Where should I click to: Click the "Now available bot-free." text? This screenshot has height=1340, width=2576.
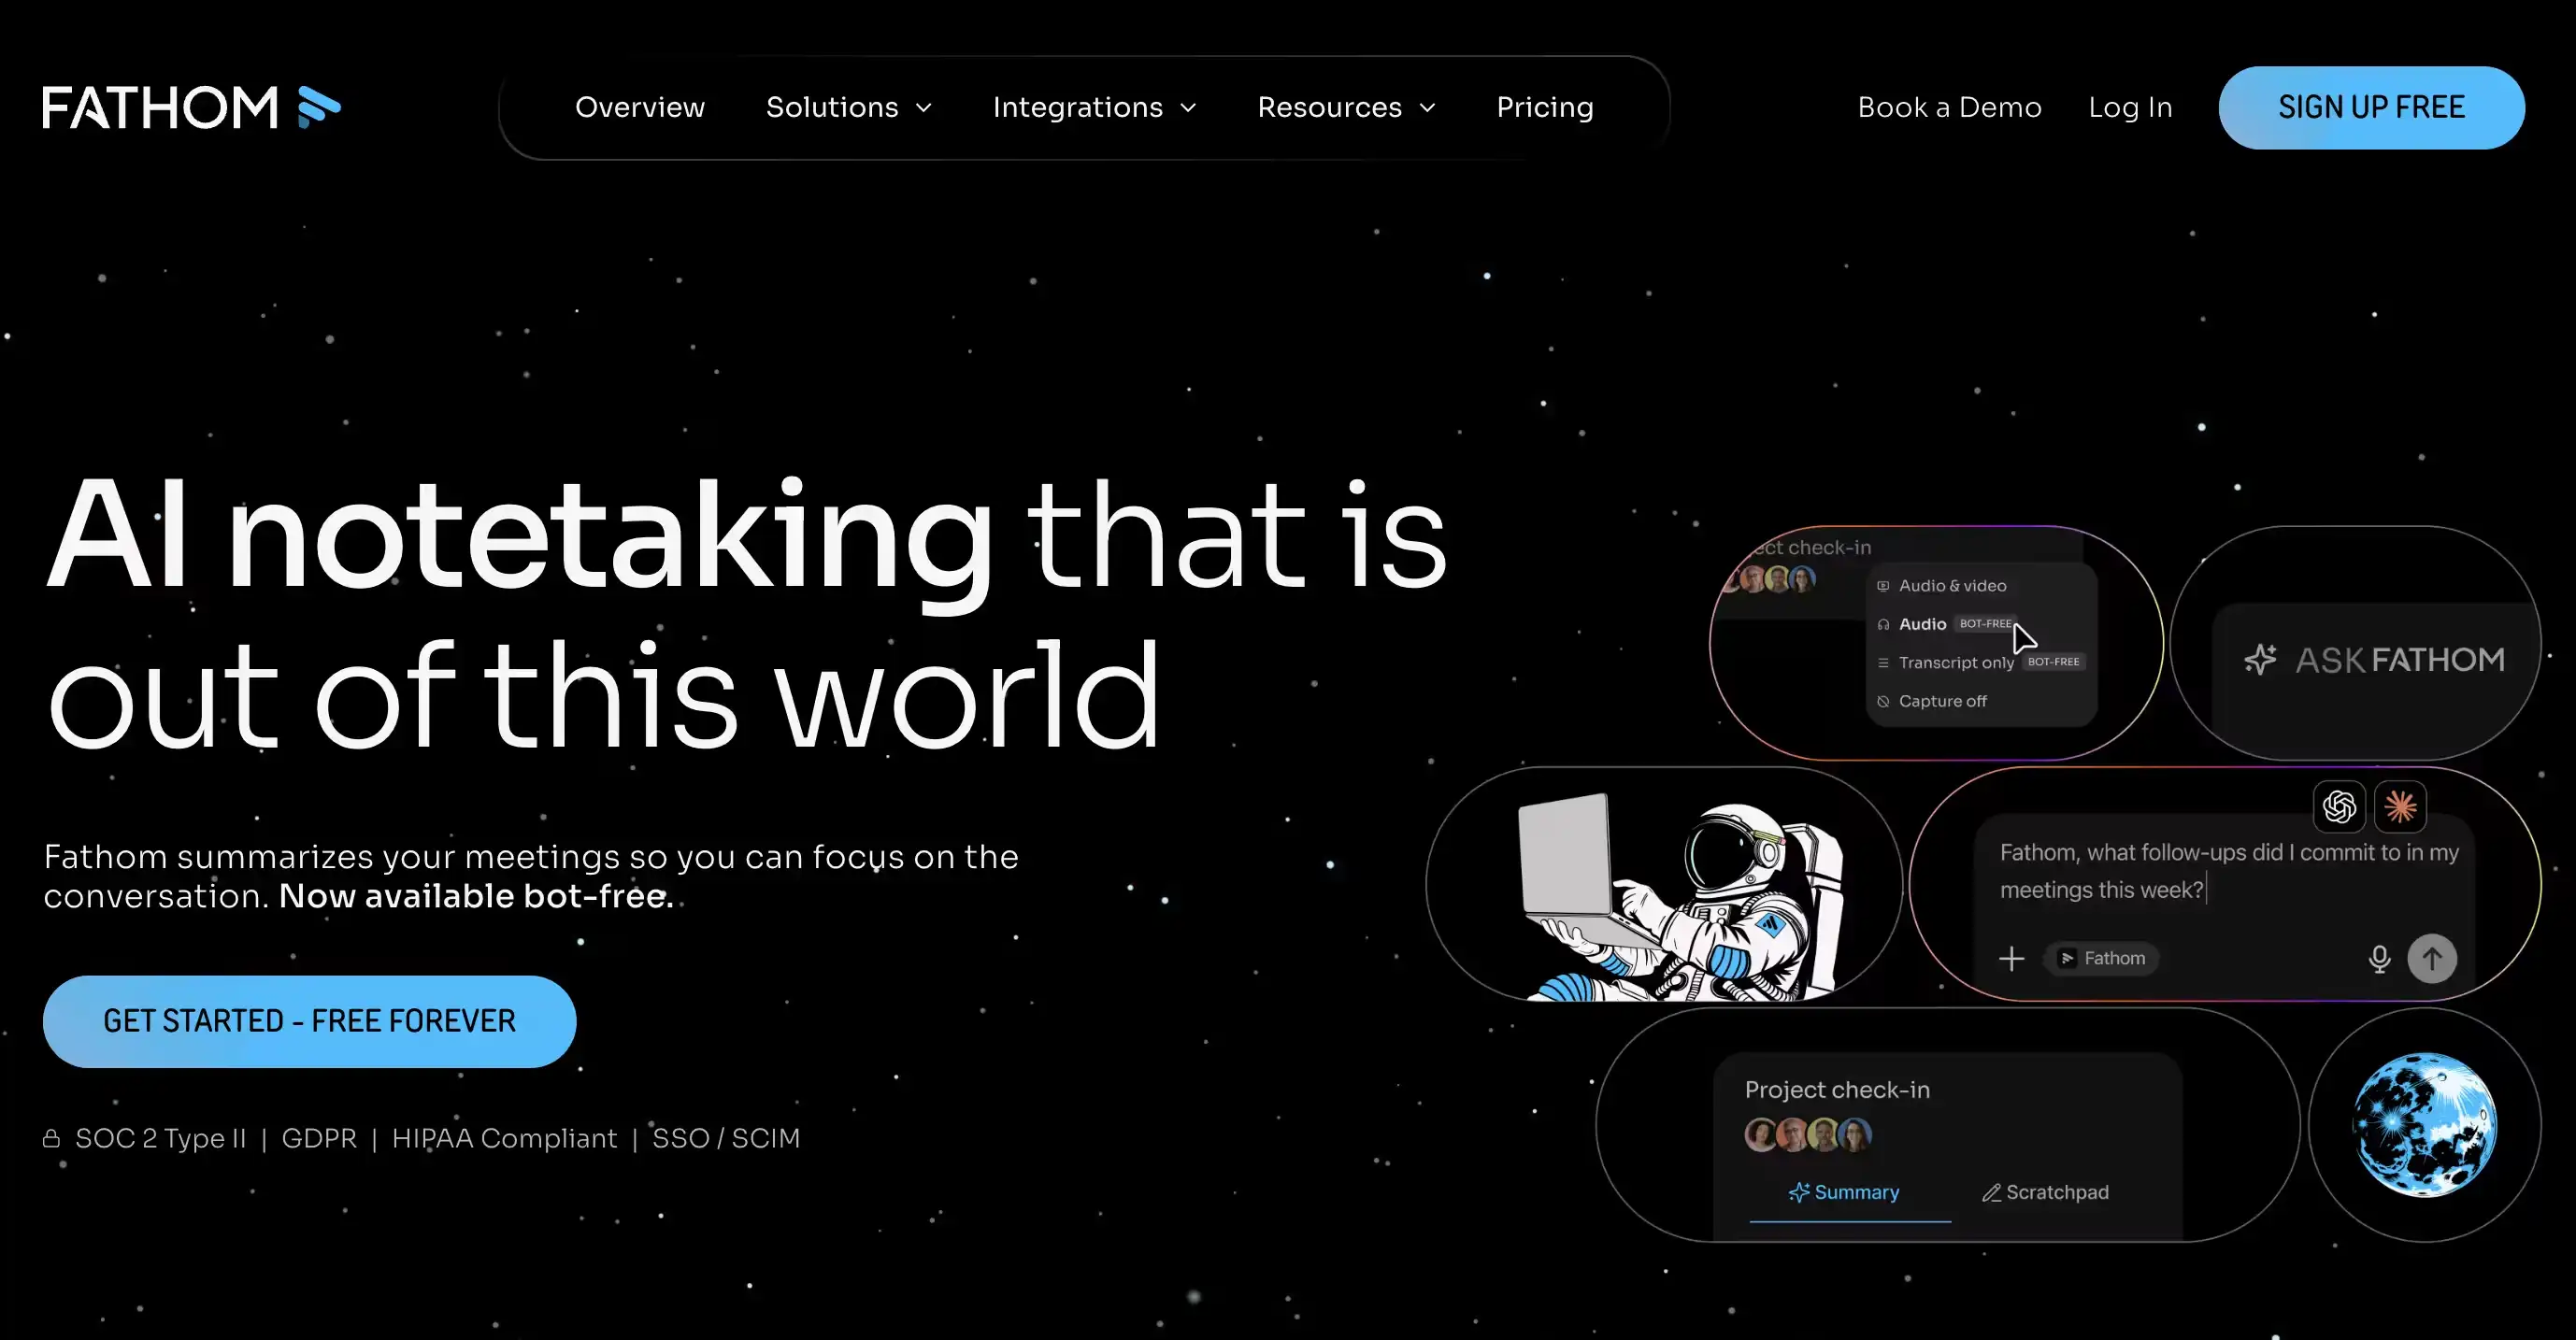(x=476, y=896)
